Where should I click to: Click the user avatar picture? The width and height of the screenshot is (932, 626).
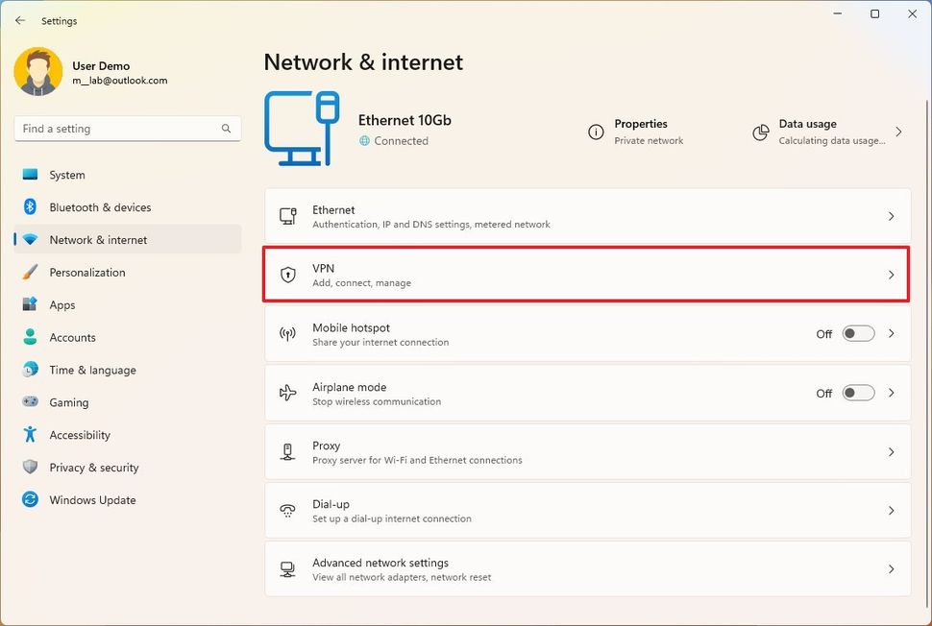tap(37, 70)
